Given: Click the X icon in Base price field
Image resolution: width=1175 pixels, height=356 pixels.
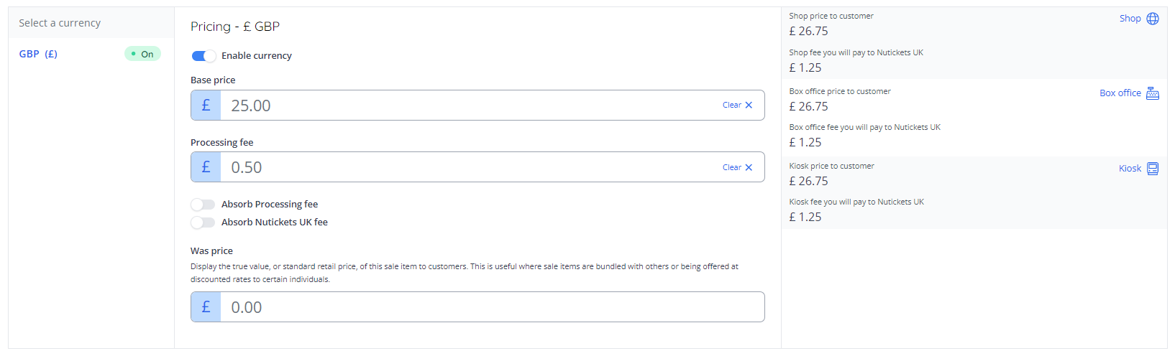Looking at the screenshot, I should 749,106.
